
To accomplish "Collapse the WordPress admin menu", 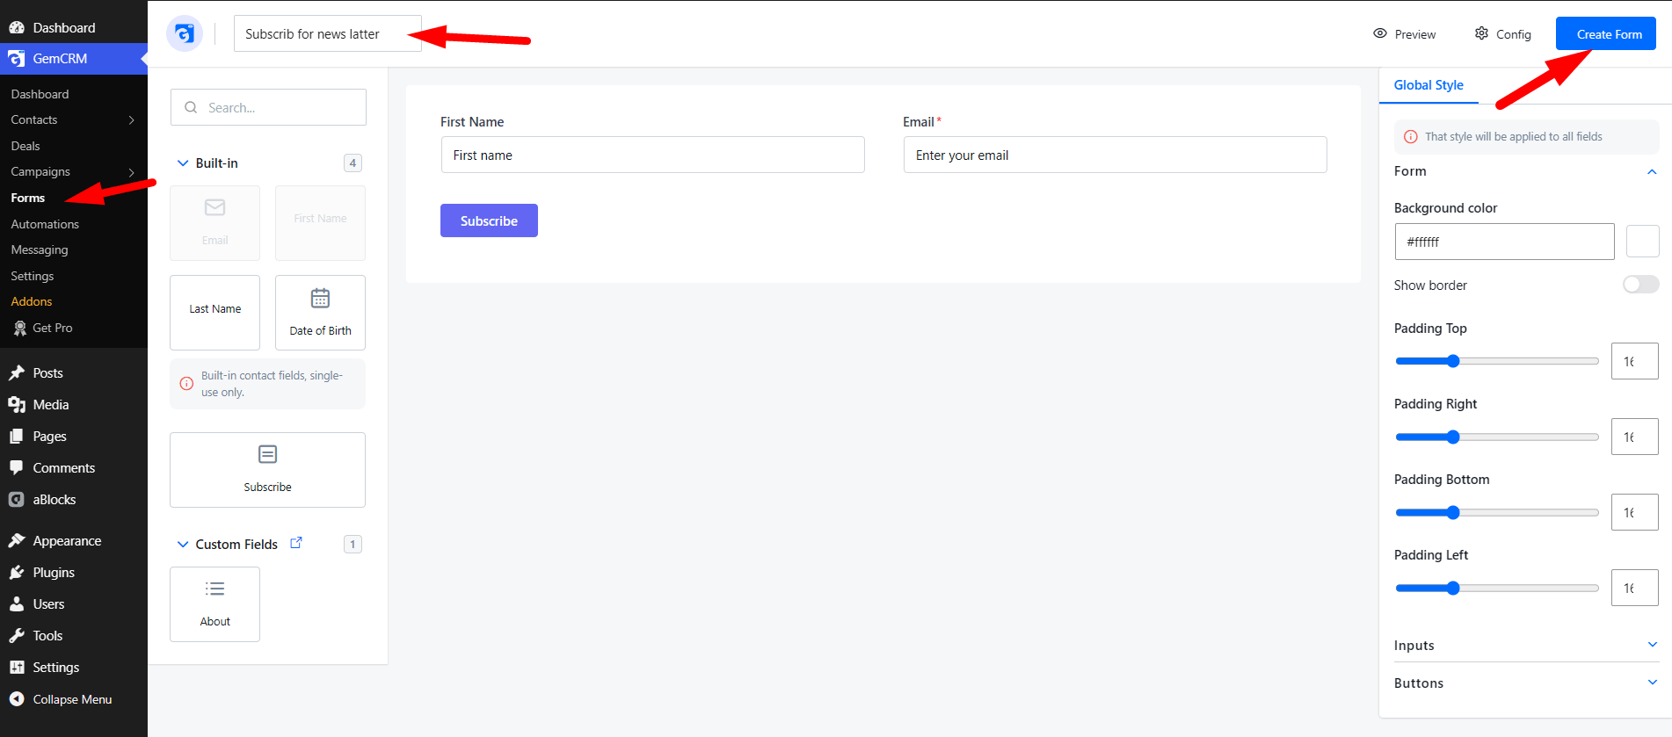I will pyautogui.click(x=74, y=699).
